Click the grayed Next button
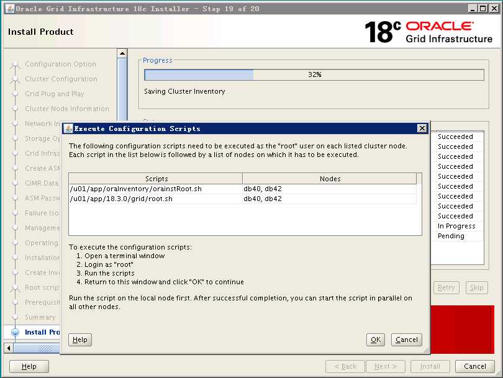The height and width of the screenshot is (378, 503). 385,366
